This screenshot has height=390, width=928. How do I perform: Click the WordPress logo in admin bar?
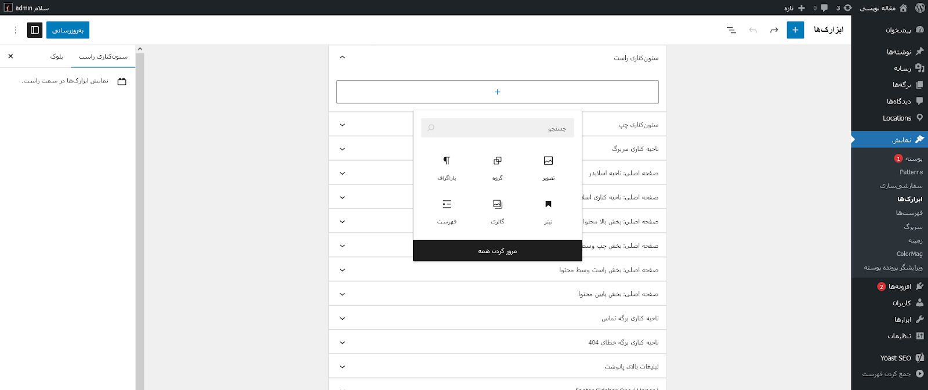[920, 8]
